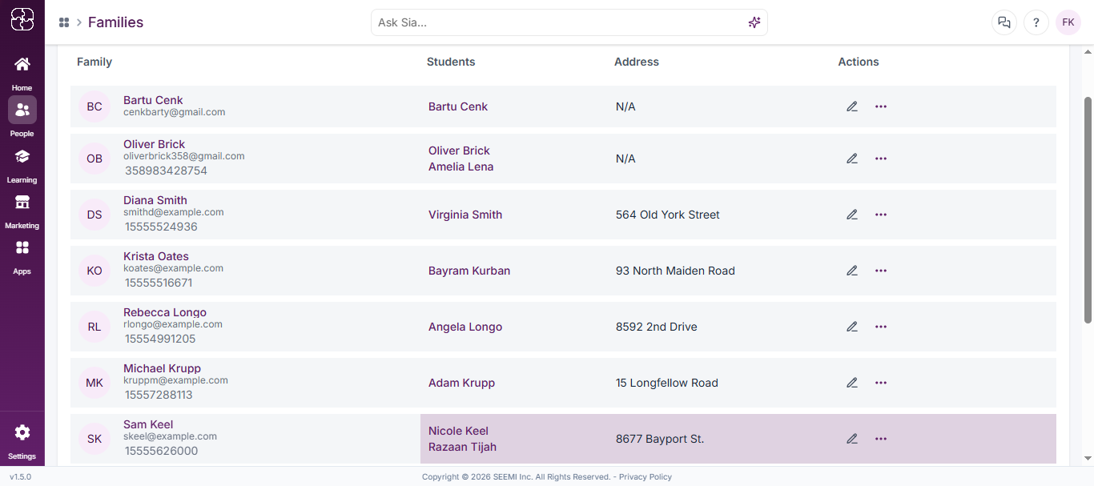Edit the Michael Krupp family
Image resolution: width=1094 pixels, height=486 pixels.
pos(852,383)
